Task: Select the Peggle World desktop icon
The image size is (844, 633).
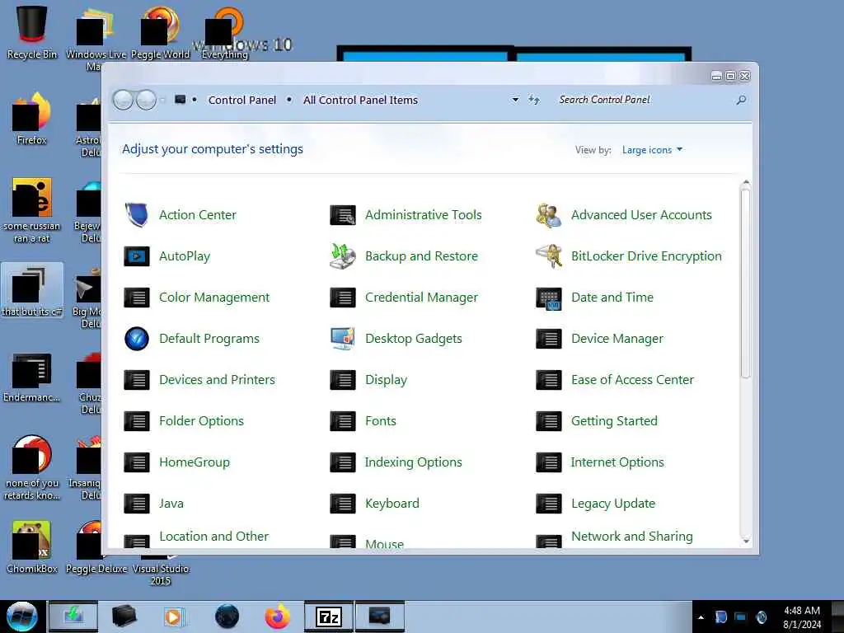Action: coord(160,32)
